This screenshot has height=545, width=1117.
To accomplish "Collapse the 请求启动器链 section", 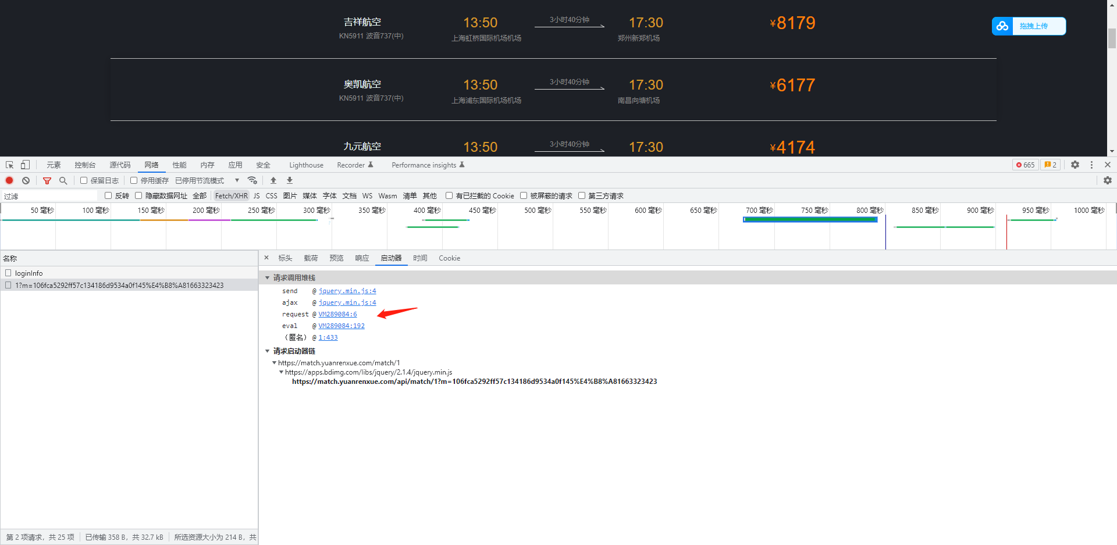I will point(268,351).
